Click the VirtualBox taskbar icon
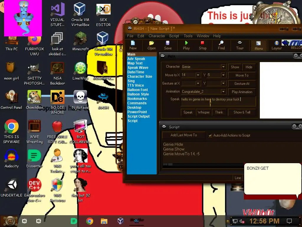This screenshot has width=302, height=227. click(120, 221)
